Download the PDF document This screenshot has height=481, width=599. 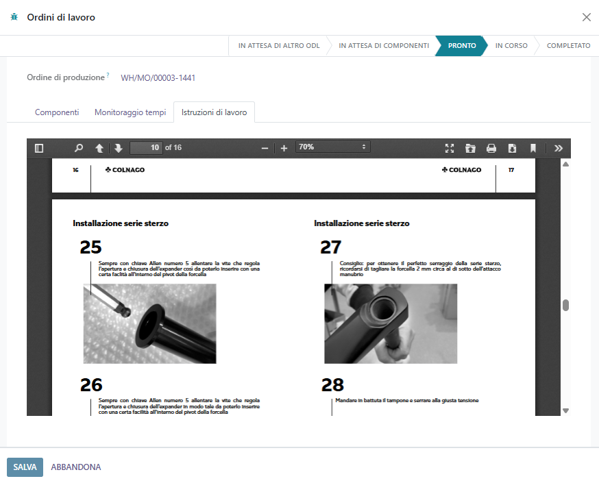(511, 148)
